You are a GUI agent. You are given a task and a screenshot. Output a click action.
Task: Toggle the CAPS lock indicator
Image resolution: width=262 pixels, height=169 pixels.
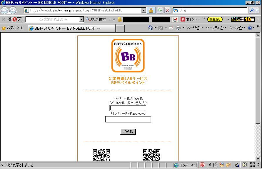coord(252,163)
